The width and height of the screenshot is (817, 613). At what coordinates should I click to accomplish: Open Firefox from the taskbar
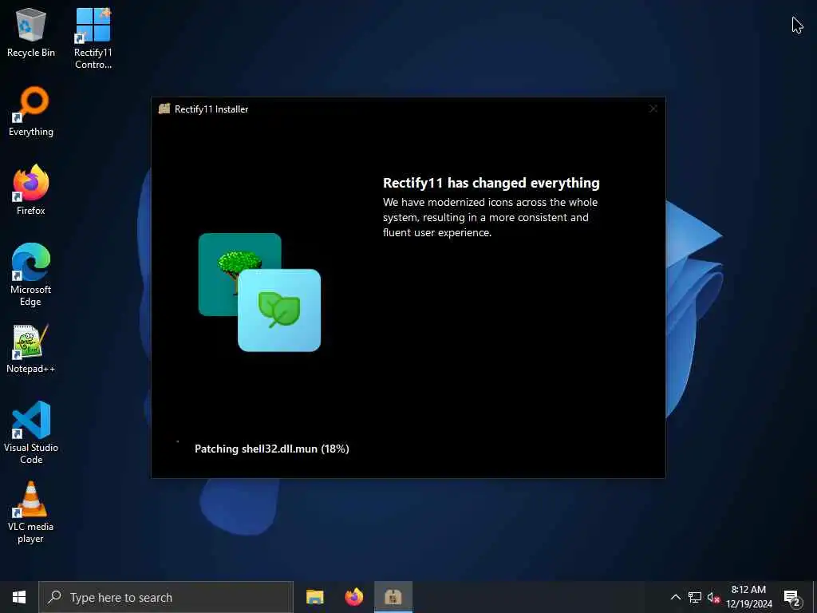pos(354,597)
